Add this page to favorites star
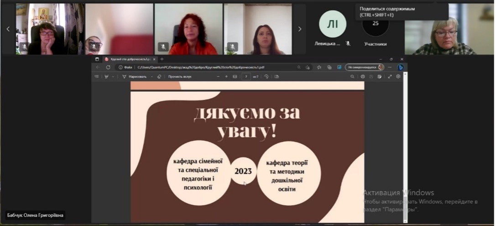 (308, 67)
